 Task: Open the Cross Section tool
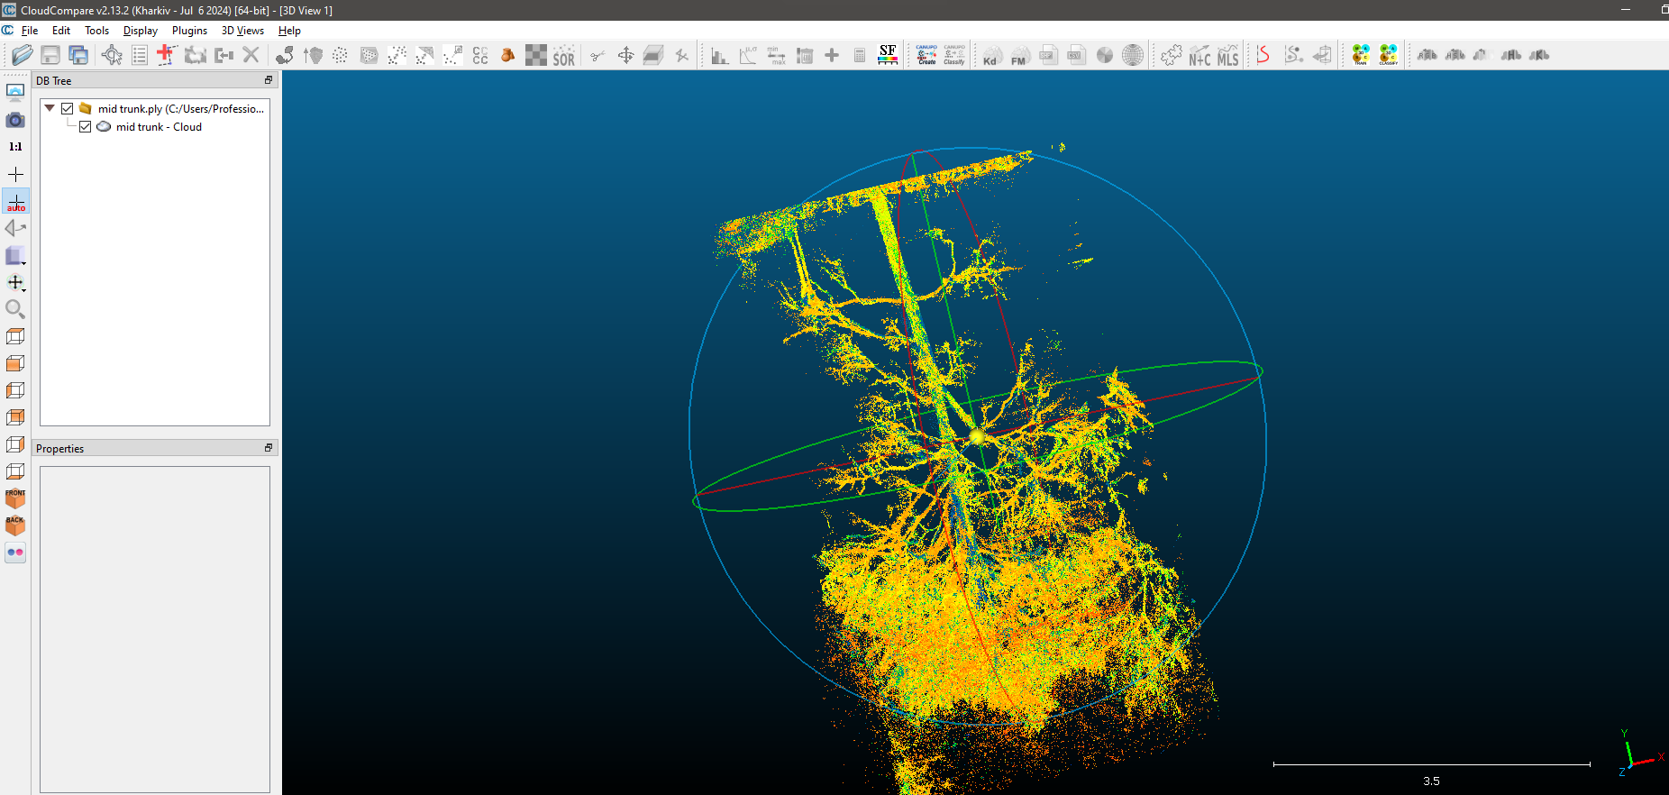coord(653,55)
